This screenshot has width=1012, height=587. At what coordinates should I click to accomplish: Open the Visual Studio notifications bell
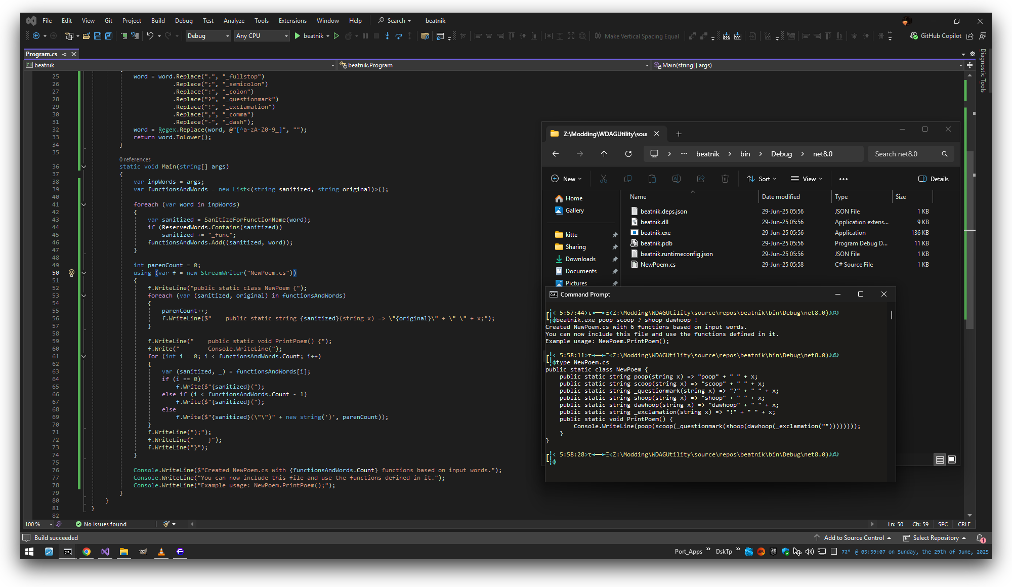coord(980,538)
